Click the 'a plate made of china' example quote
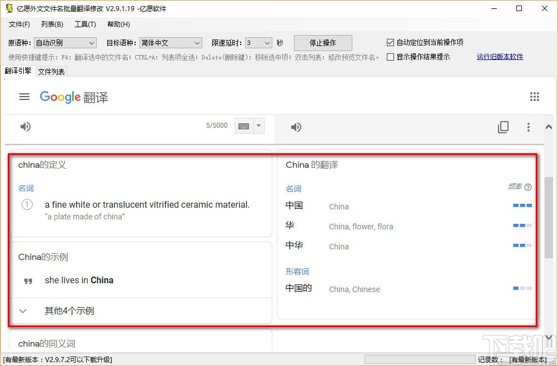The width and height of the screenshot is (558, 366). tap(85, 217)
